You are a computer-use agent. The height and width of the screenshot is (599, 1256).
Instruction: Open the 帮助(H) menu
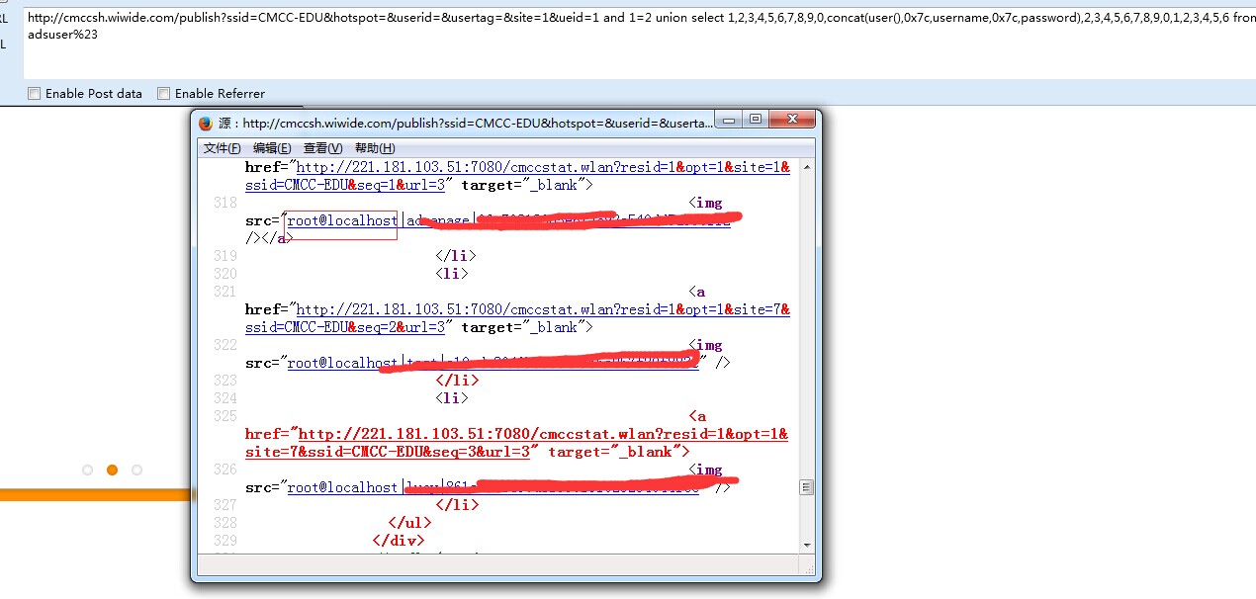click(375, 148)
